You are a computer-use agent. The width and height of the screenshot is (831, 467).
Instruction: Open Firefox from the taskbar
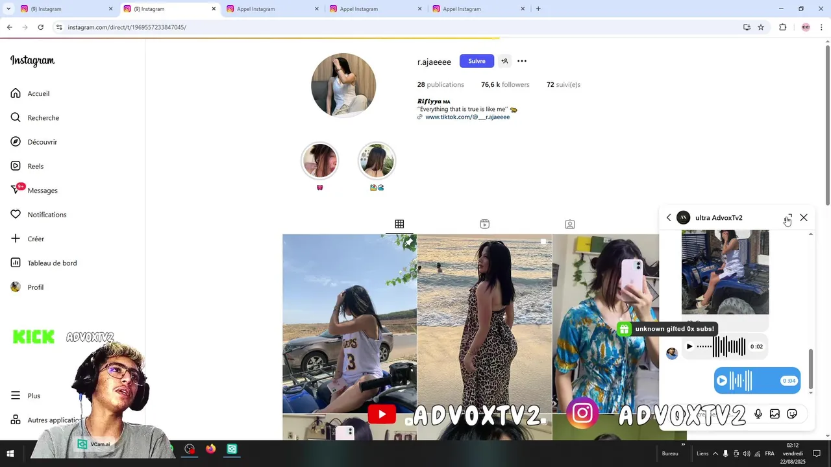coord(210,449)
